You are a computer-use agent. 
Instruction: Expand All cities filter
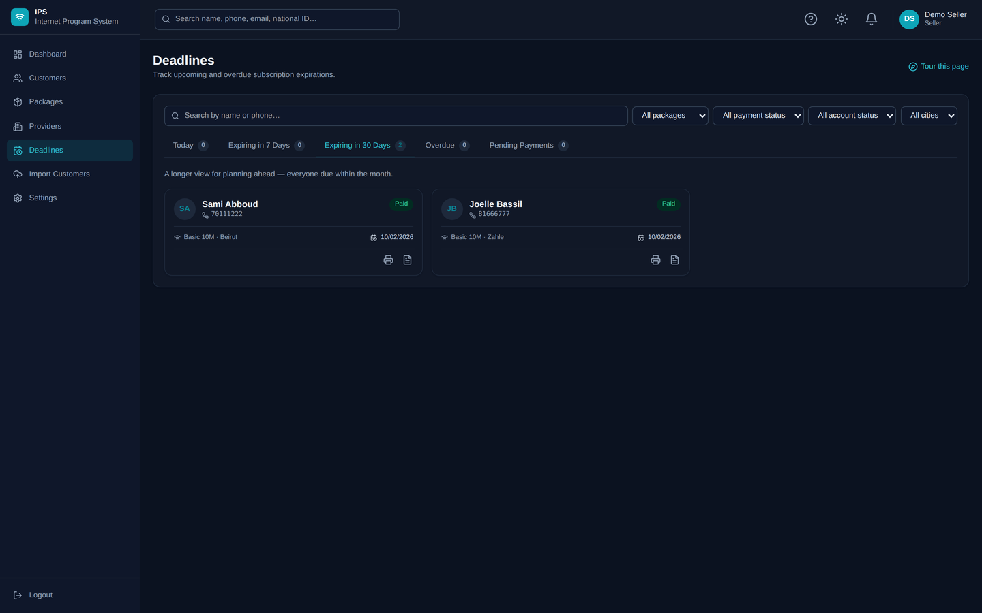click(929, 116)
